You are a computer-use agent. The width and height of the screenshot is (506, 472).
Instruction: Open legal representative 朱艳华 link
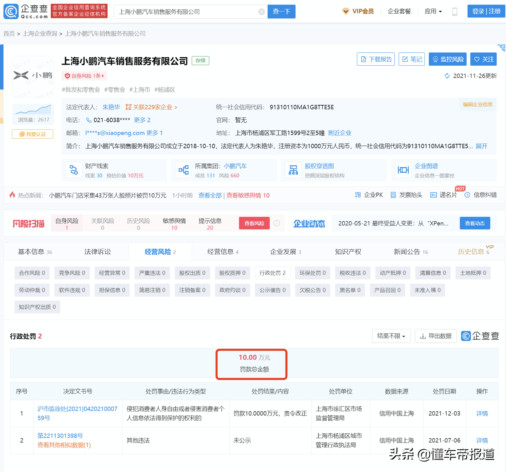[111, 107]
